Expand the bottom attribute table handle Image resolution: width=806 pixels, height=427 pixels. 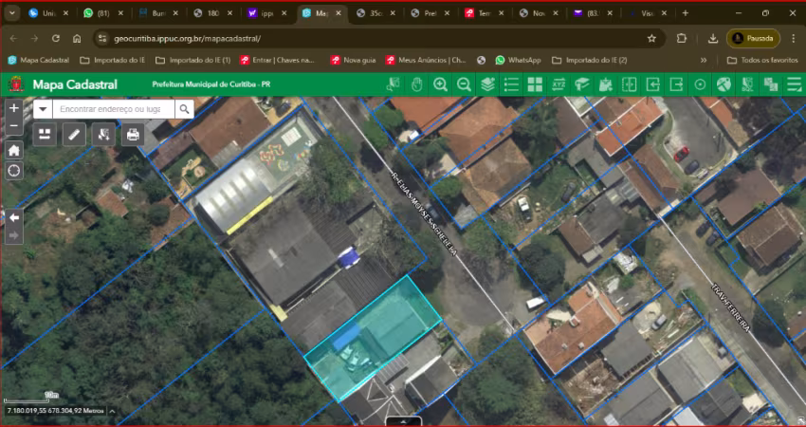pyautogui.click(x=404, y=421)
